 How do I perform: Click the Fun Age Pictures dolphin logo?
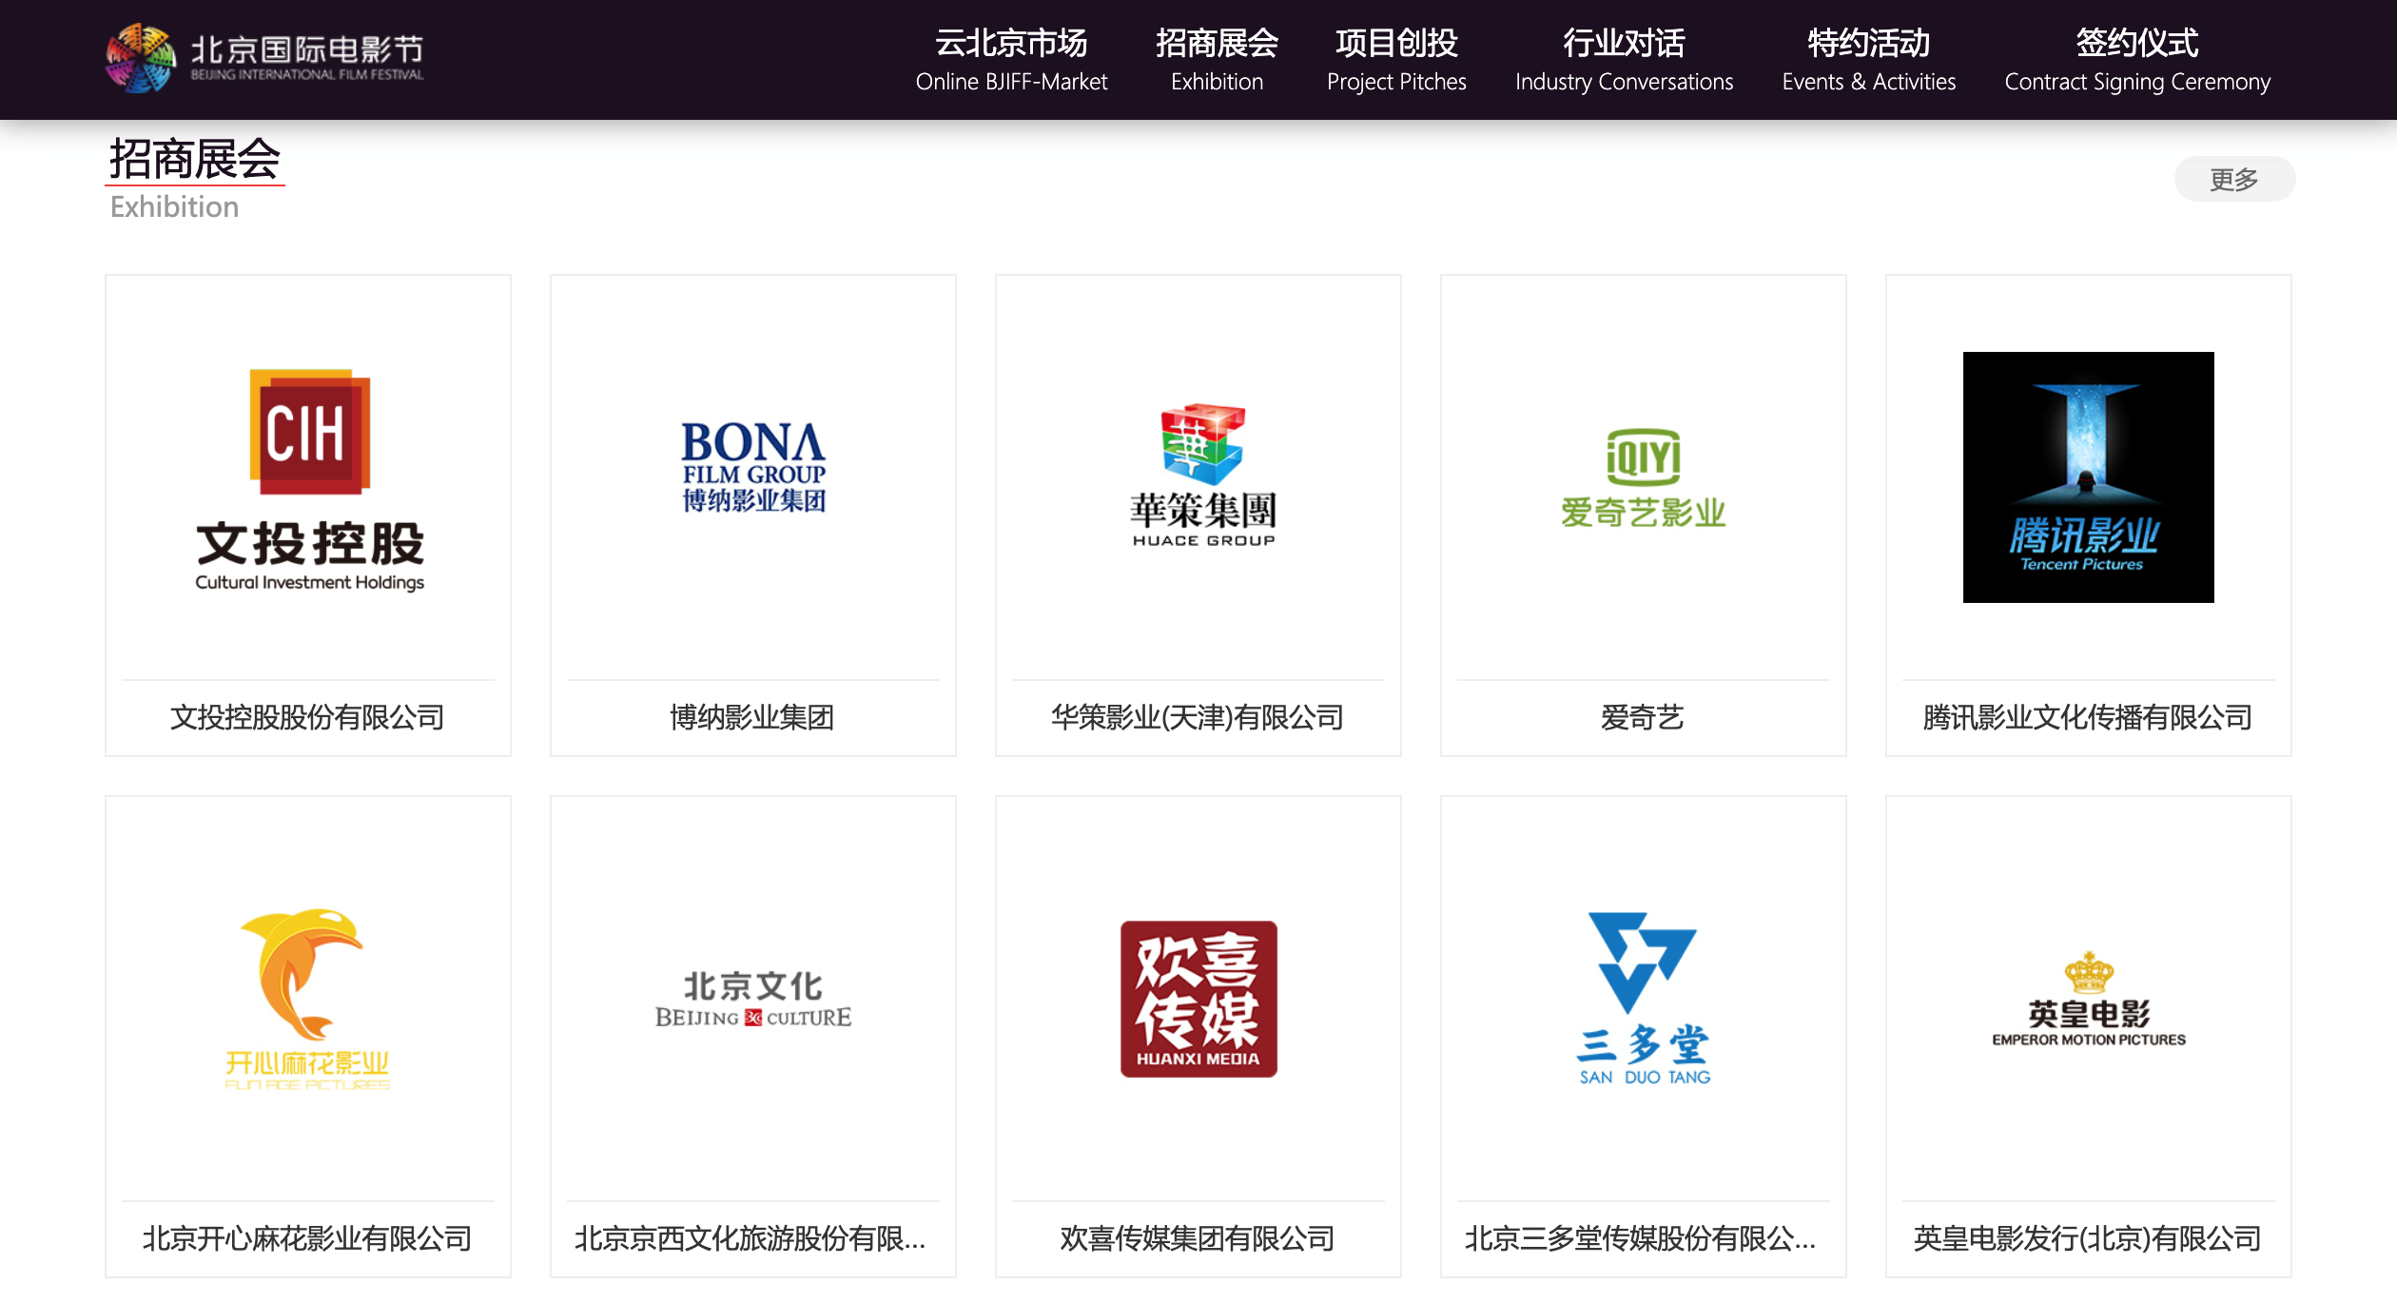tap(307, 999)
